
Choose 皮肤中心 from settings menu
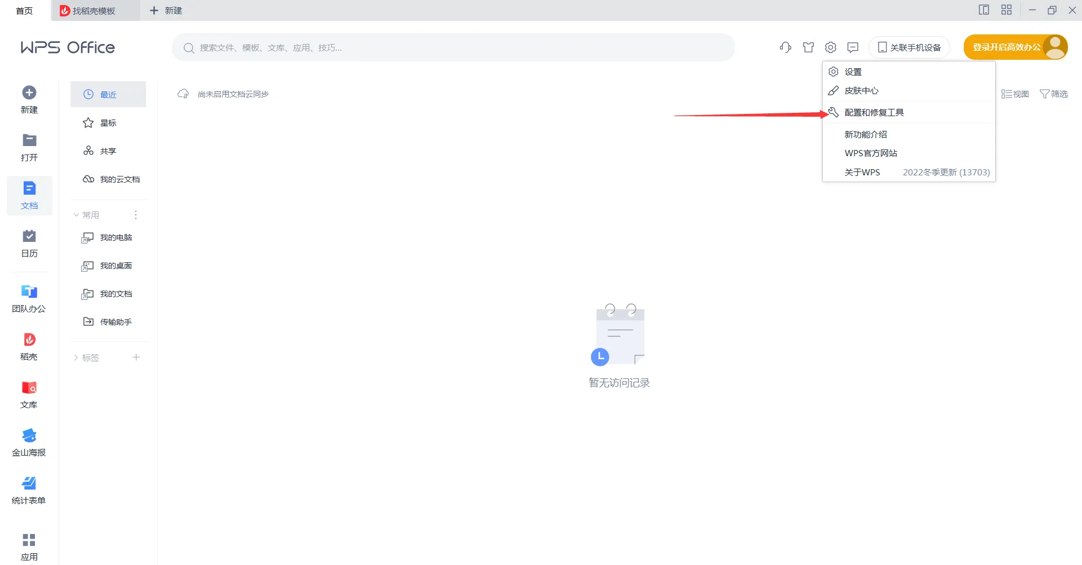coord(861,91)
